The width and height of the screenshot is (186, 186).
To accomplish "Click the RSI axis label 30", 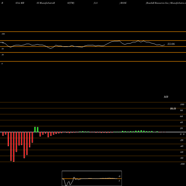I will (x=3, y=55).
